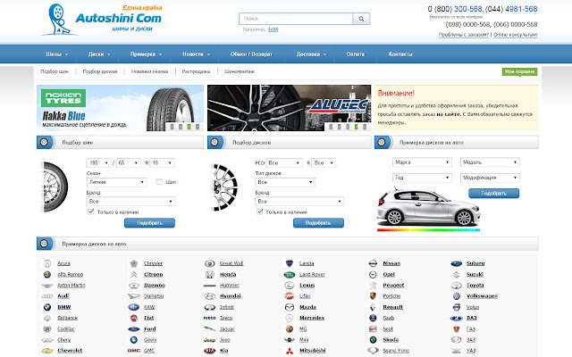The height and width of the screenshot is (357, 572).
Task: Click the Alfa Romeo logo icon
Action: [x=47, y=274]
